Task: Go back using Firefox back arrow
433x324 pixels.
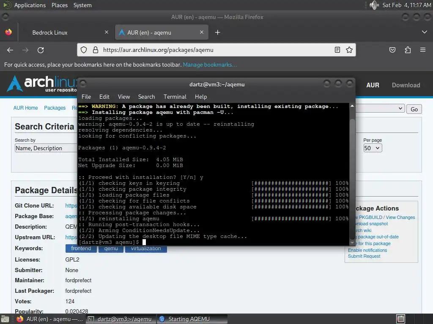Action: 10,50
